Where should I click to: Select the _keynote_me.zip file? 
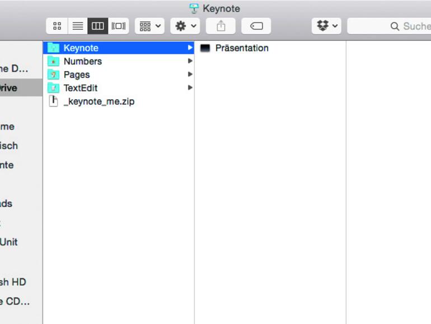pos(119,101)
